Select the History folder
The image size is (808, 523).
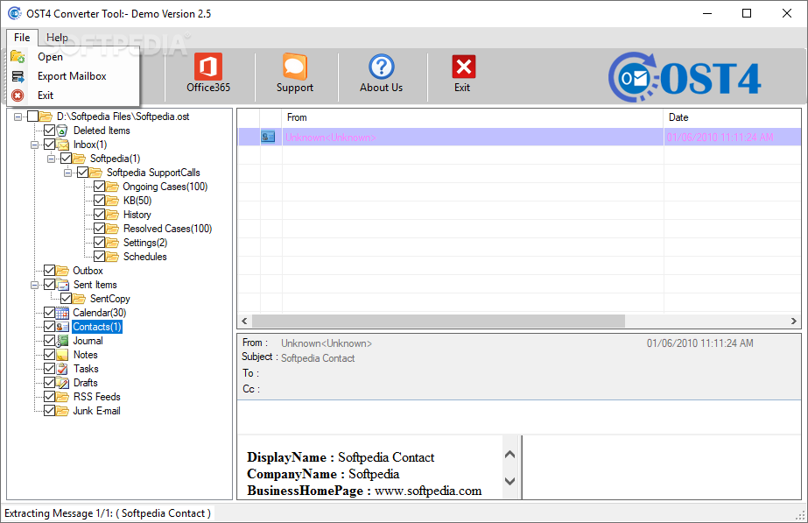[x=137, y=215]
